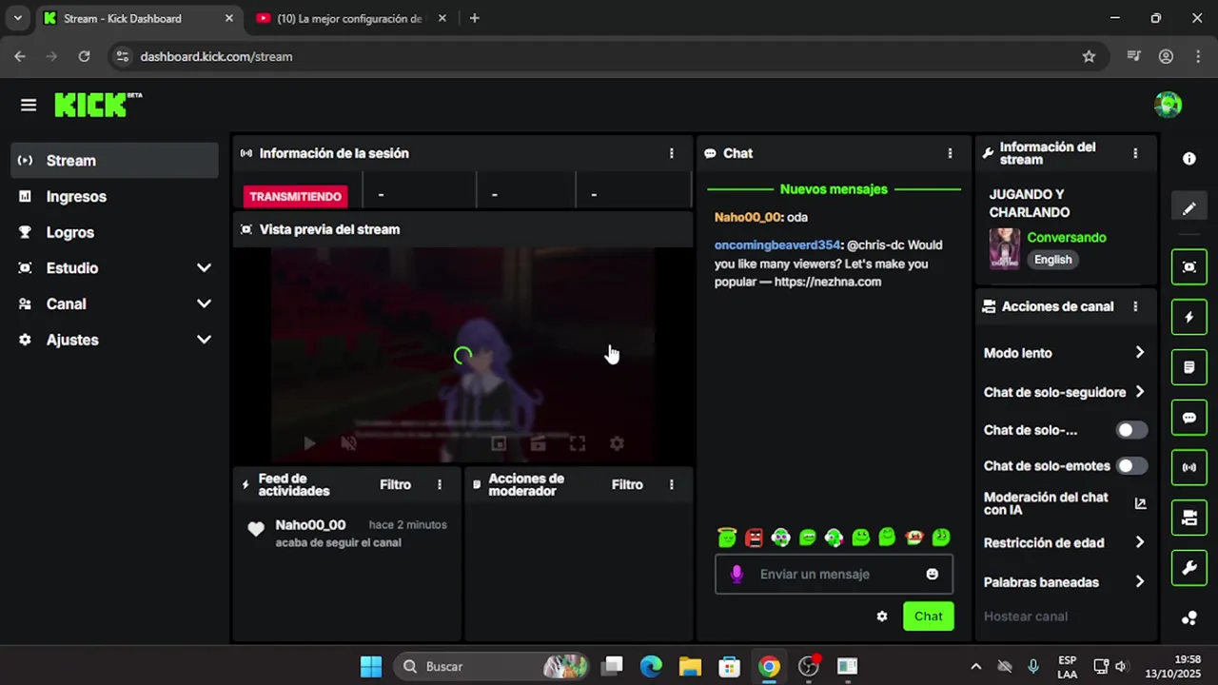Open Windows Start menu
The height and width of the screenshot is (685, 1218).
tap(371, 666)
